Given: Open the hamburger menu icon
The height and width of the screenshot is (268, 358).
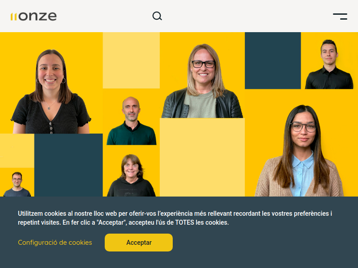Looking at the screenshot, I should point(340,17).
